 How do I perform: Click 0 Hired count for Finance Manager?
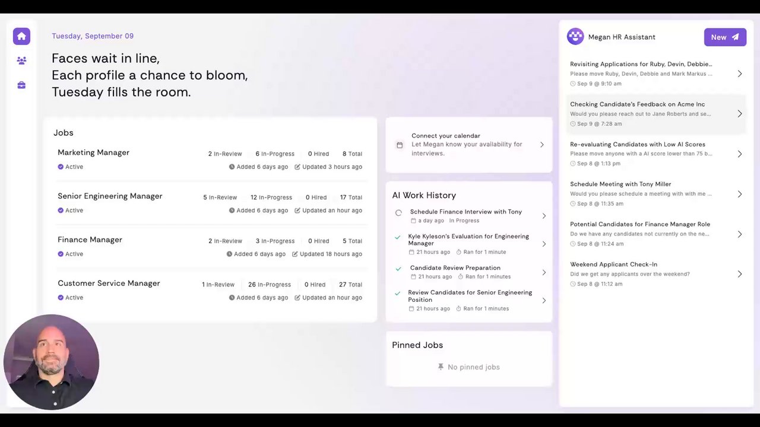(x=319, y=241)
